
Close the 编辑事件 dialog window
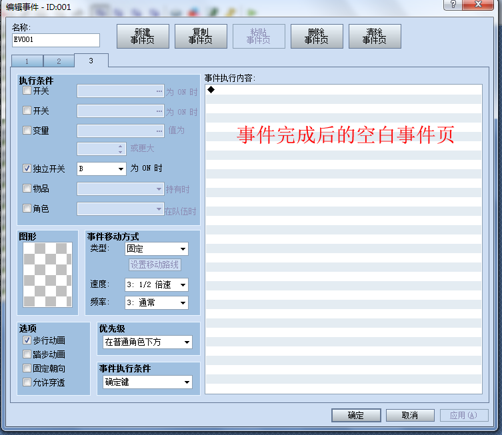pyautogui.click(x=478, y=4)
